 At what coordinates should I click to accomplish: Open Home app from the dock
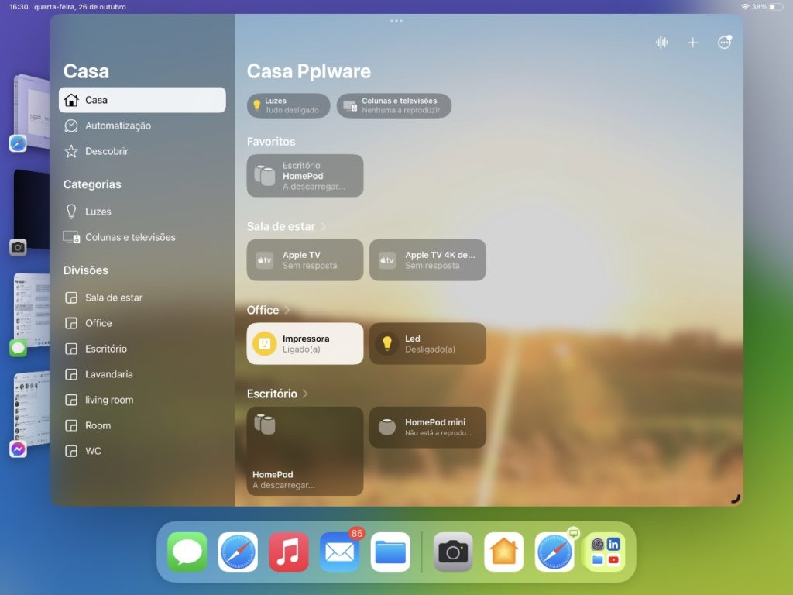[503, 552]
